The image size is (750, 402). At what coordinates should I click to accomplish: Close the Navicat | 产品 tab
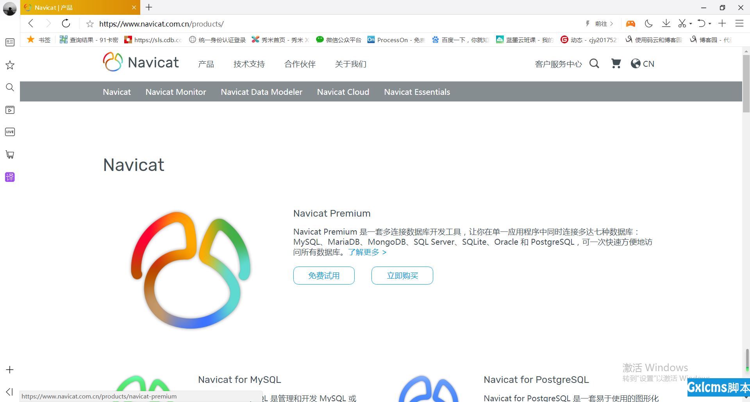[x=134, y=7]
